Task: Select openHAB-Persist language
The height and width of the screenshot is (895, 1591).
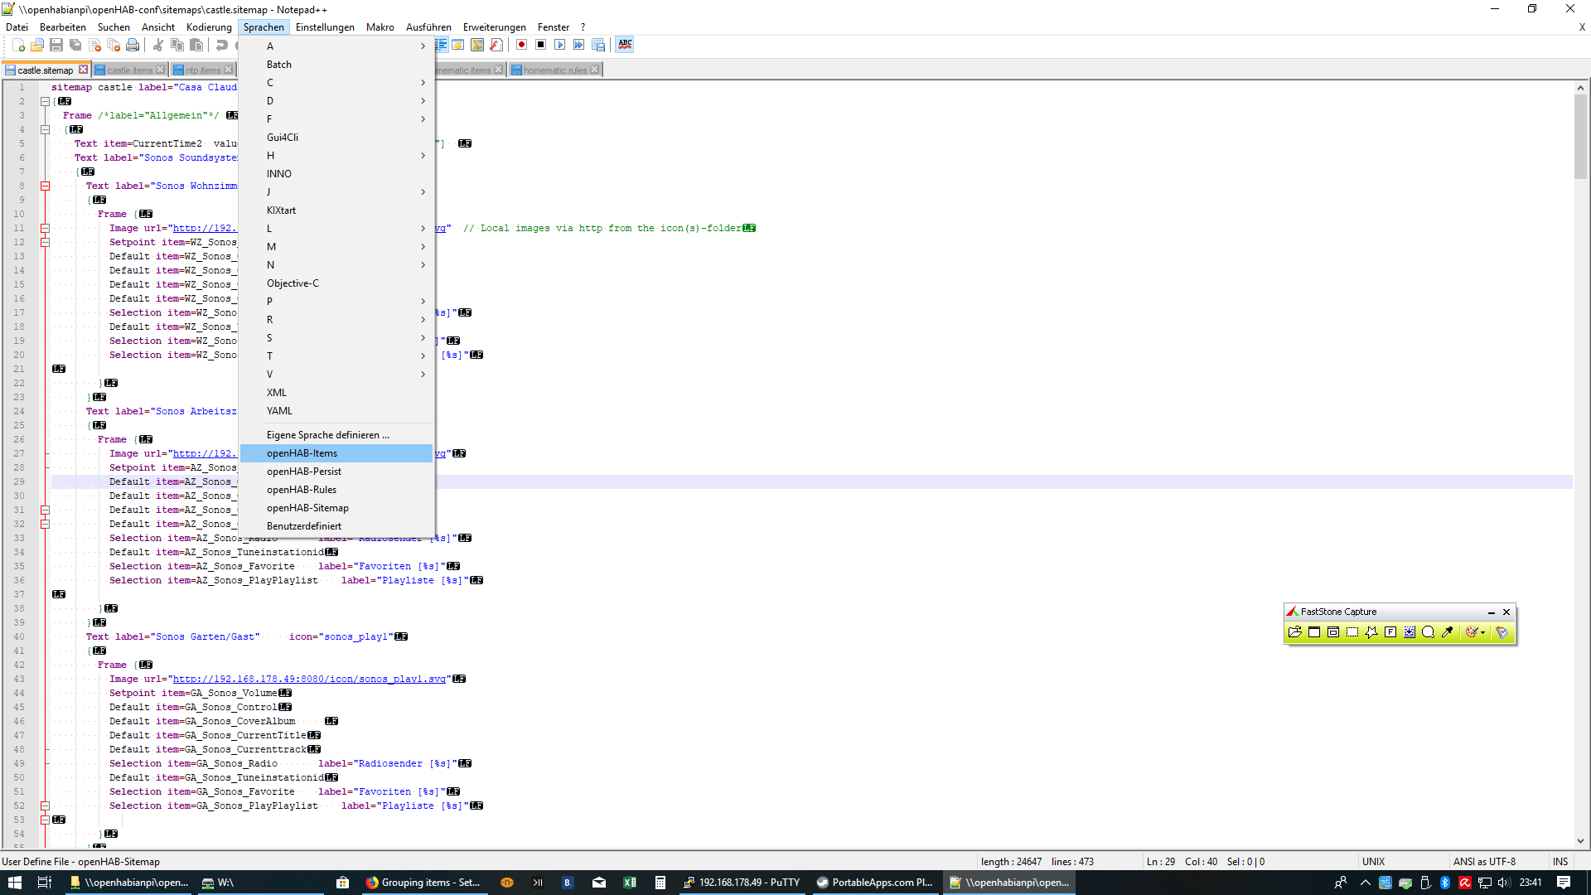Action: (x=336, y=472)
